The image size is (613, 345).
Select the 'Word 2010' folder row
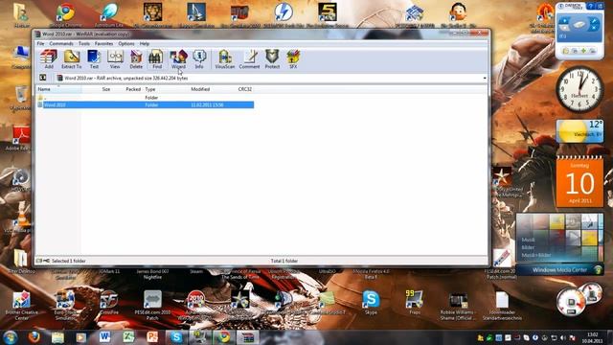(x=145, y=104)
